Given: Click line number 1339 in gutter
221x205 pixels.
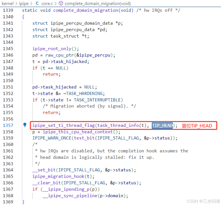Looking at the screenshot, I should coord(8,10).
